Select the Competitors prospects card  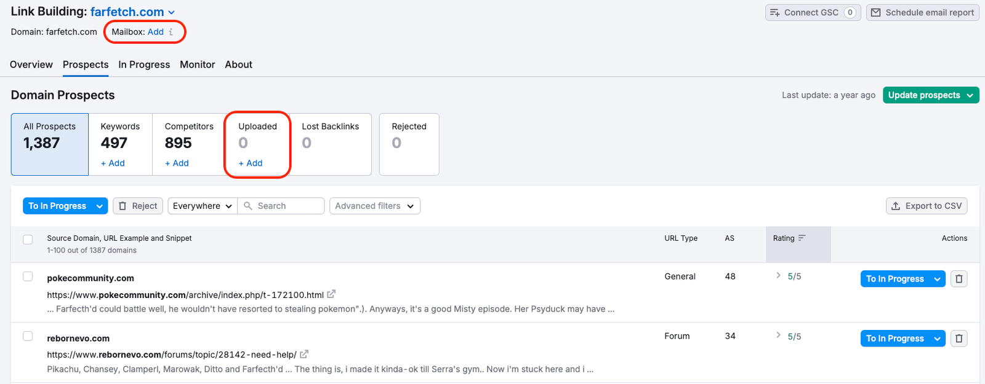click(x=189, y=144)
